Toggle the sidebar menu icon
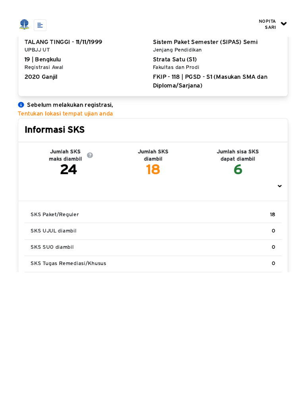Image resolution: width=305 pixels, height=407 pixels. point(40,25)
